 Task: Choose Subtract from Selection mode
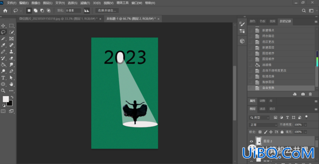[42, 10]
